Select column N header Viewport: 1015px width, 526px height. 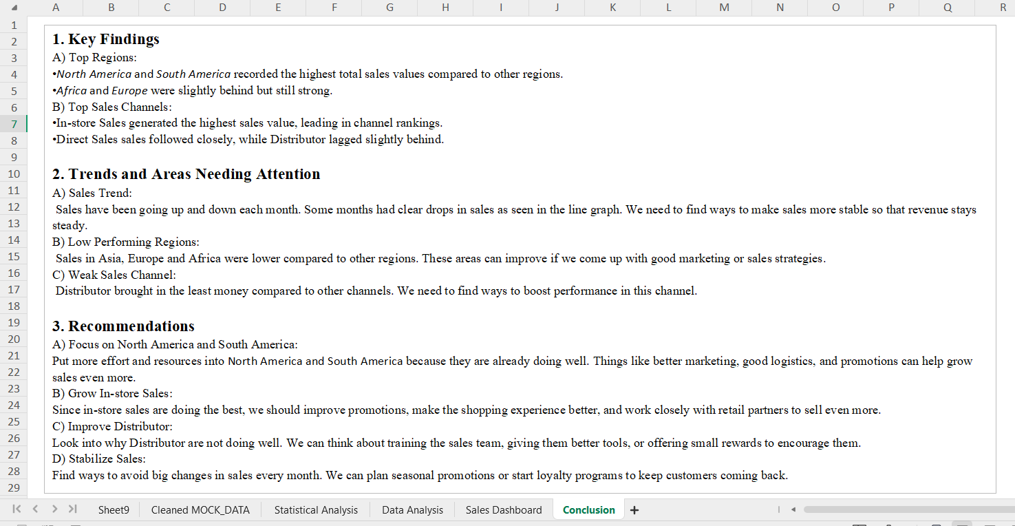coord(780,8)
